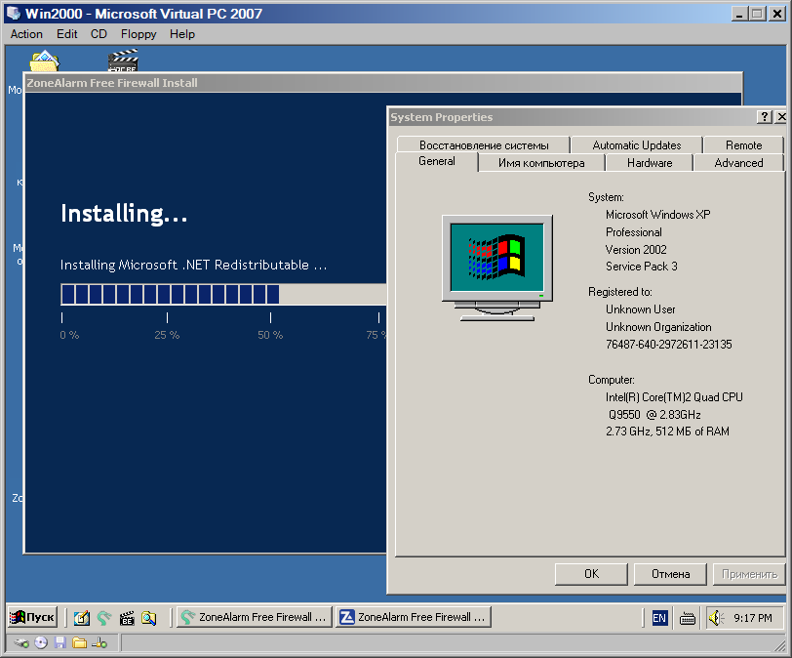Open the Edit menu
The height and width of the screenshot is (658, 792).
click(x=66, y=34)
